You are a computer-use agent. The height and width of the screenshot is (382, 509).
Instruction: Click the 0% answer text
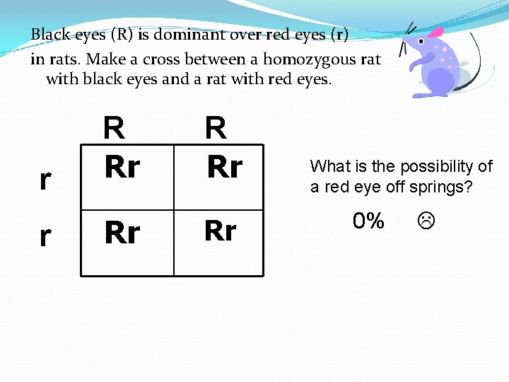tap(368, 221)
